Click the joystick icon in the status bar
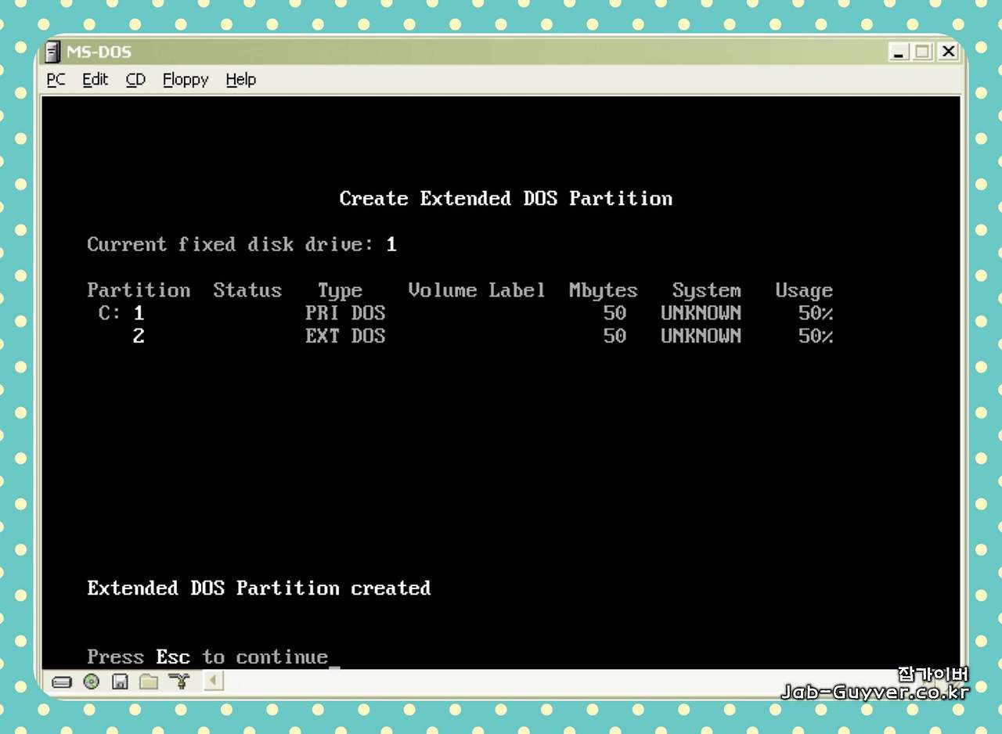The image size is (1002, 734). point(179,682)
